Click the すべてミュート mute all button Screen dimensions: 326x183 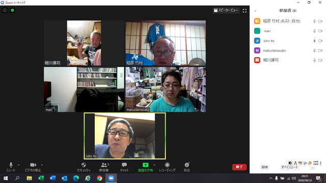[289, 167]
